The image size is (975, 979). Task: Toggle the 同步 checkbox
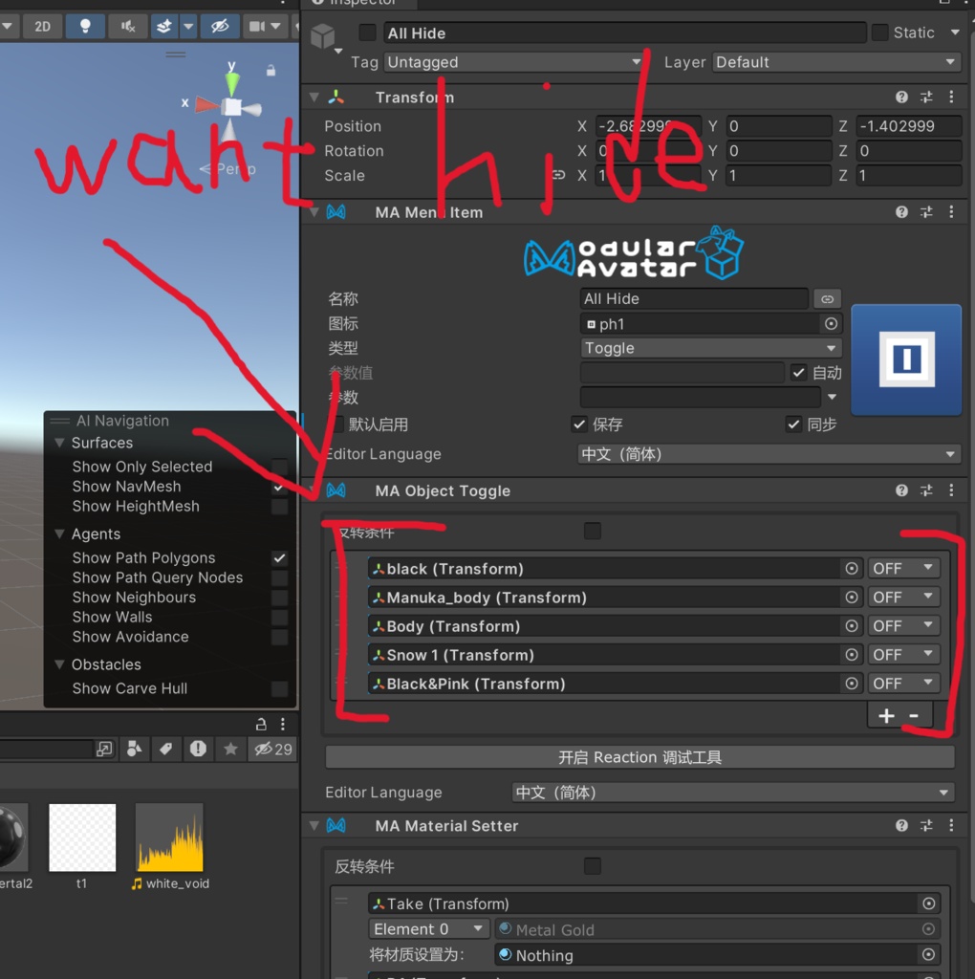pyautogui.click(x=793, y=424)
